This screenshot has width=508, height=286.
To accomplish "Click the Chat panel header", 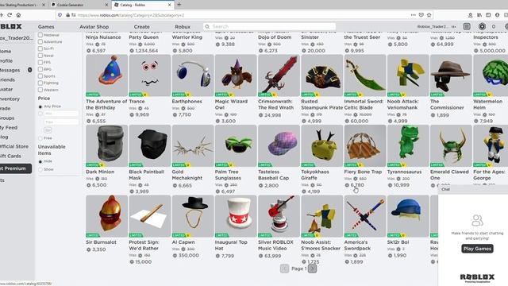I will (473, 189).
